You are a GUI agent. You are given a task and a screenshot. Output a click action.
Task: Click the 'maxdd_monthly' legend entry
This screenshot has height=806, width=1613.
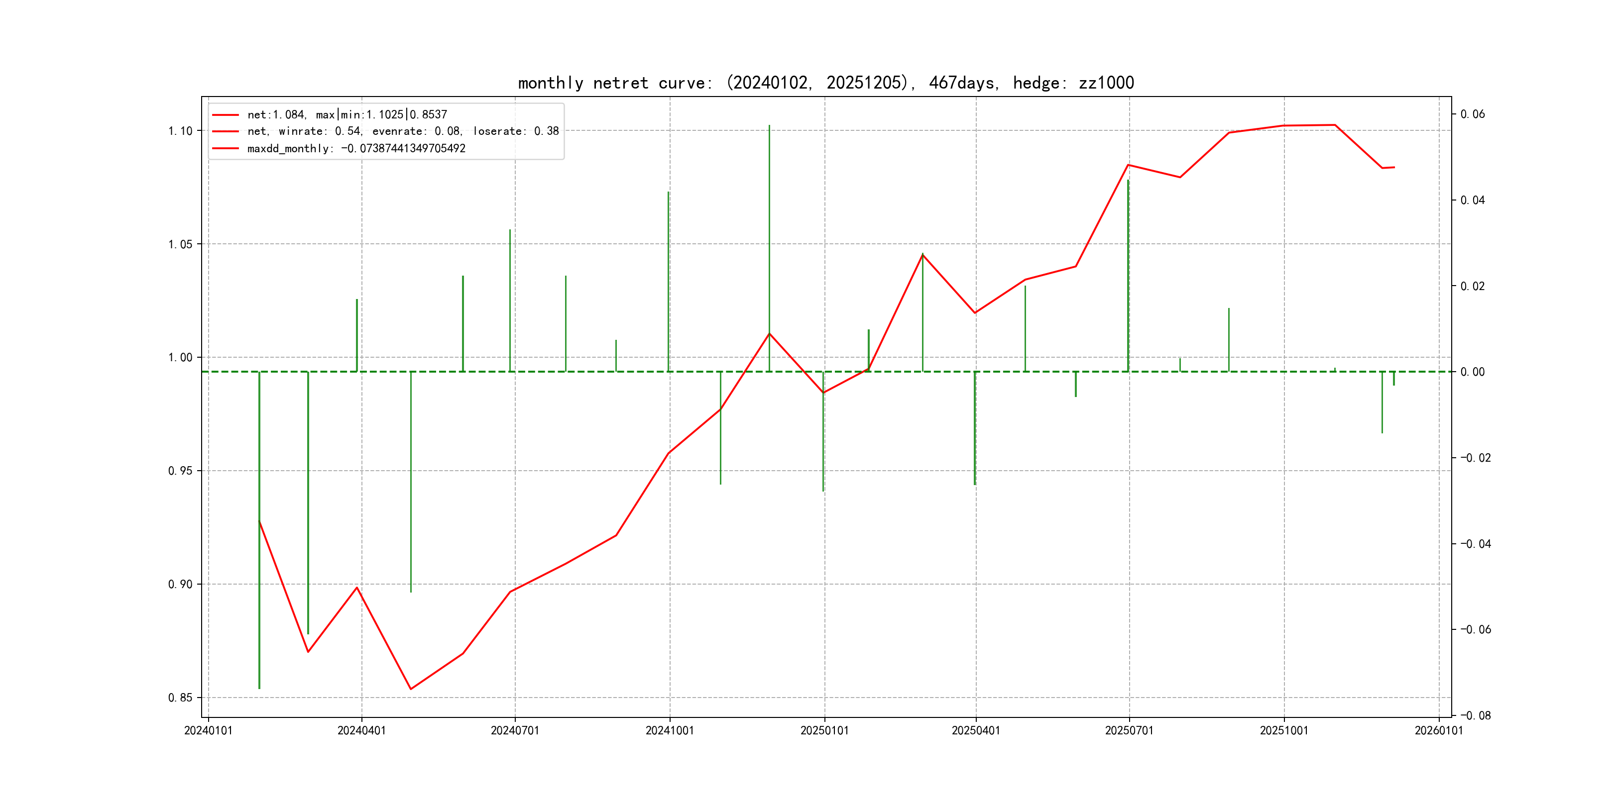point(356,148)
